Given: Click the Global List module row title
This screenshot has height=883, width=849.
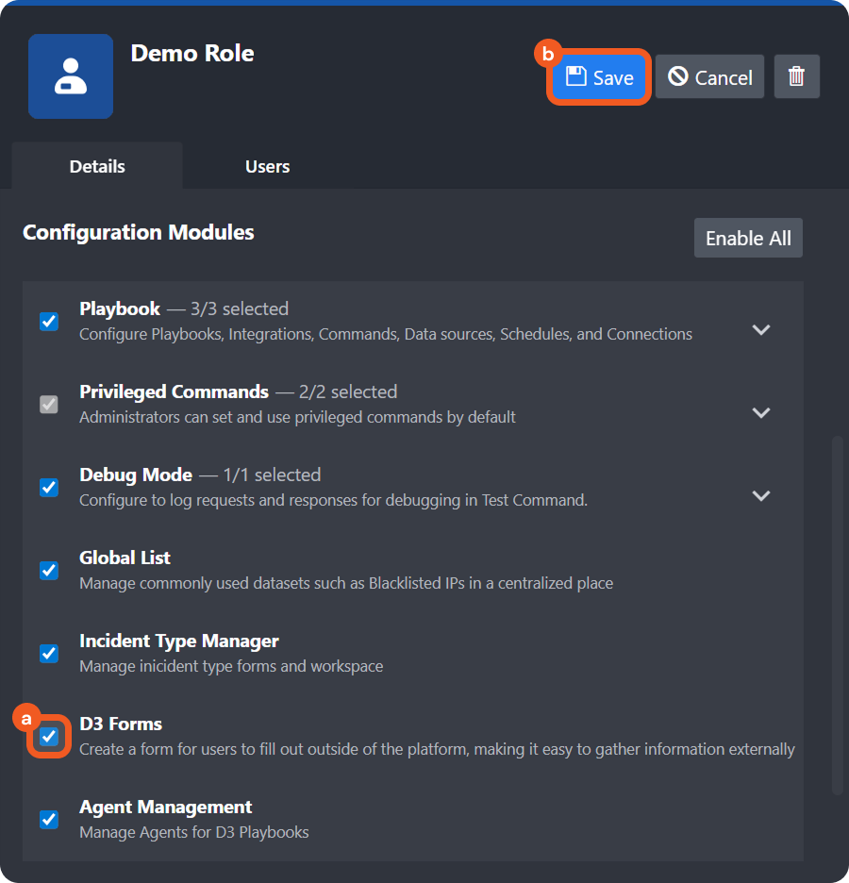Looking at the screenshot, I should point(125,558).
